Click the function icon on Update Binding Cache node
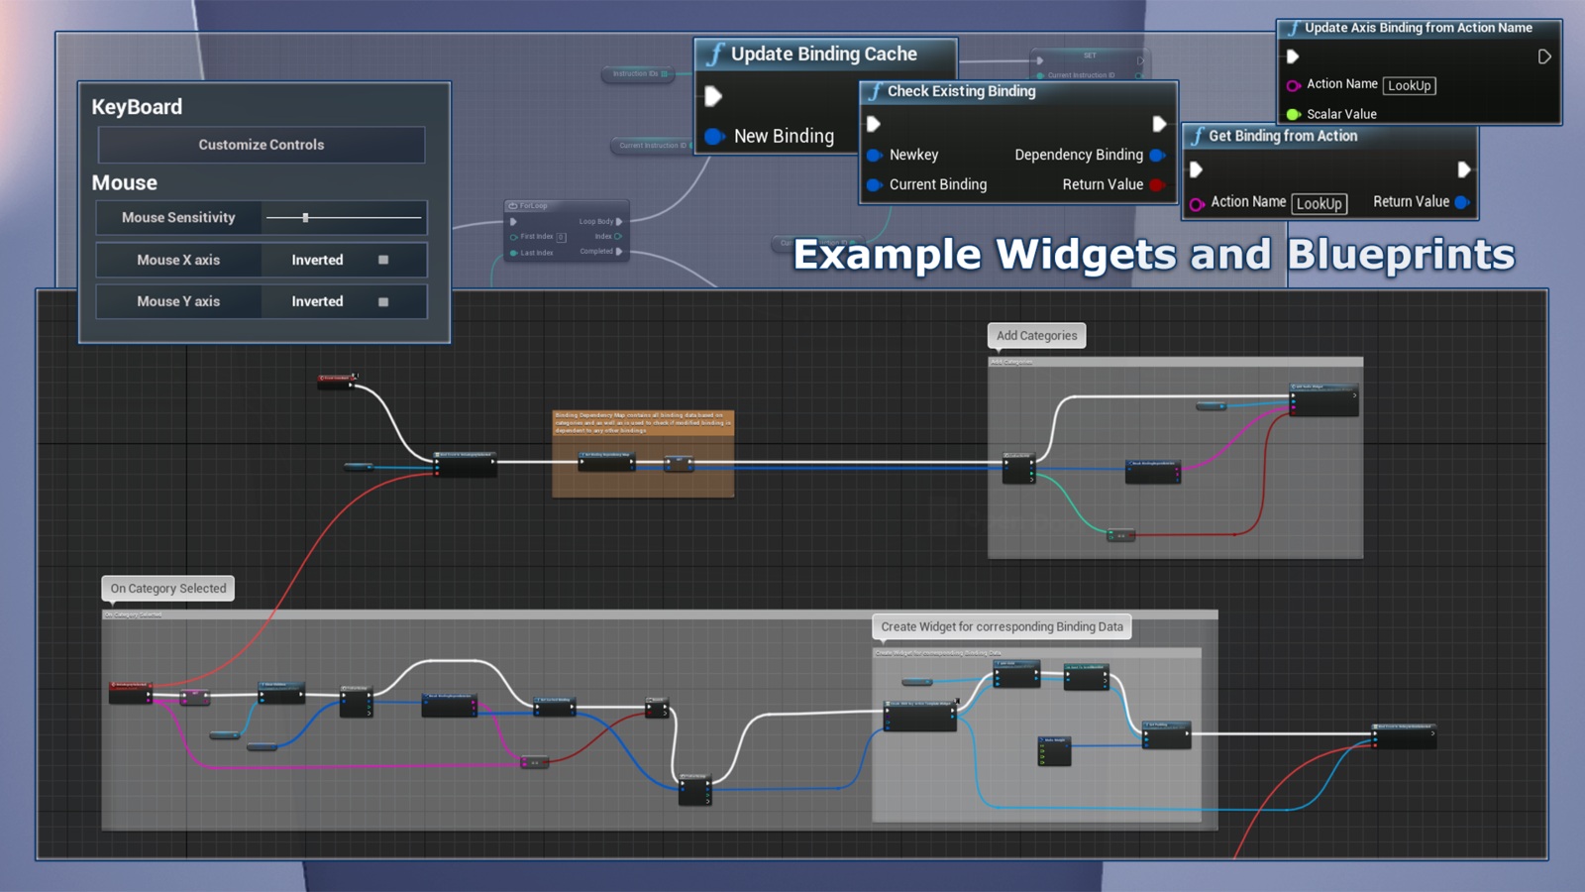Image resolution: width=1585 pixels, height=892 pixels. pyautogui.click(x=715, y=55)
